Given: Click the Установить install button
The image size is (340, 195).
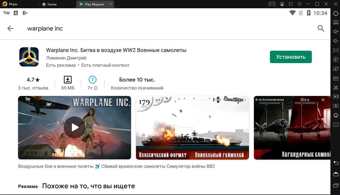Looking at the screenshot, I should click(291, 57).
